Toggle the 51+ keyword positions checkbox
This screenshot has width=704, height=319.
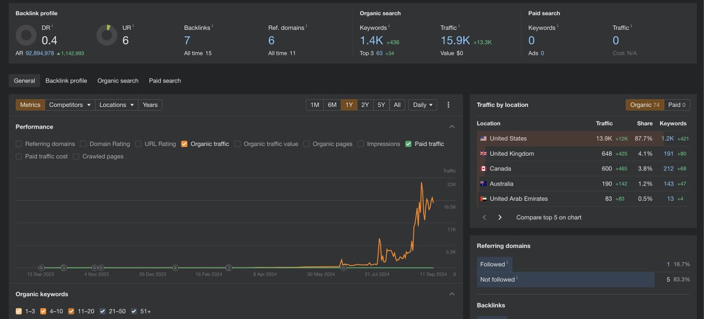pyautogui.click(x=134, y=311)
